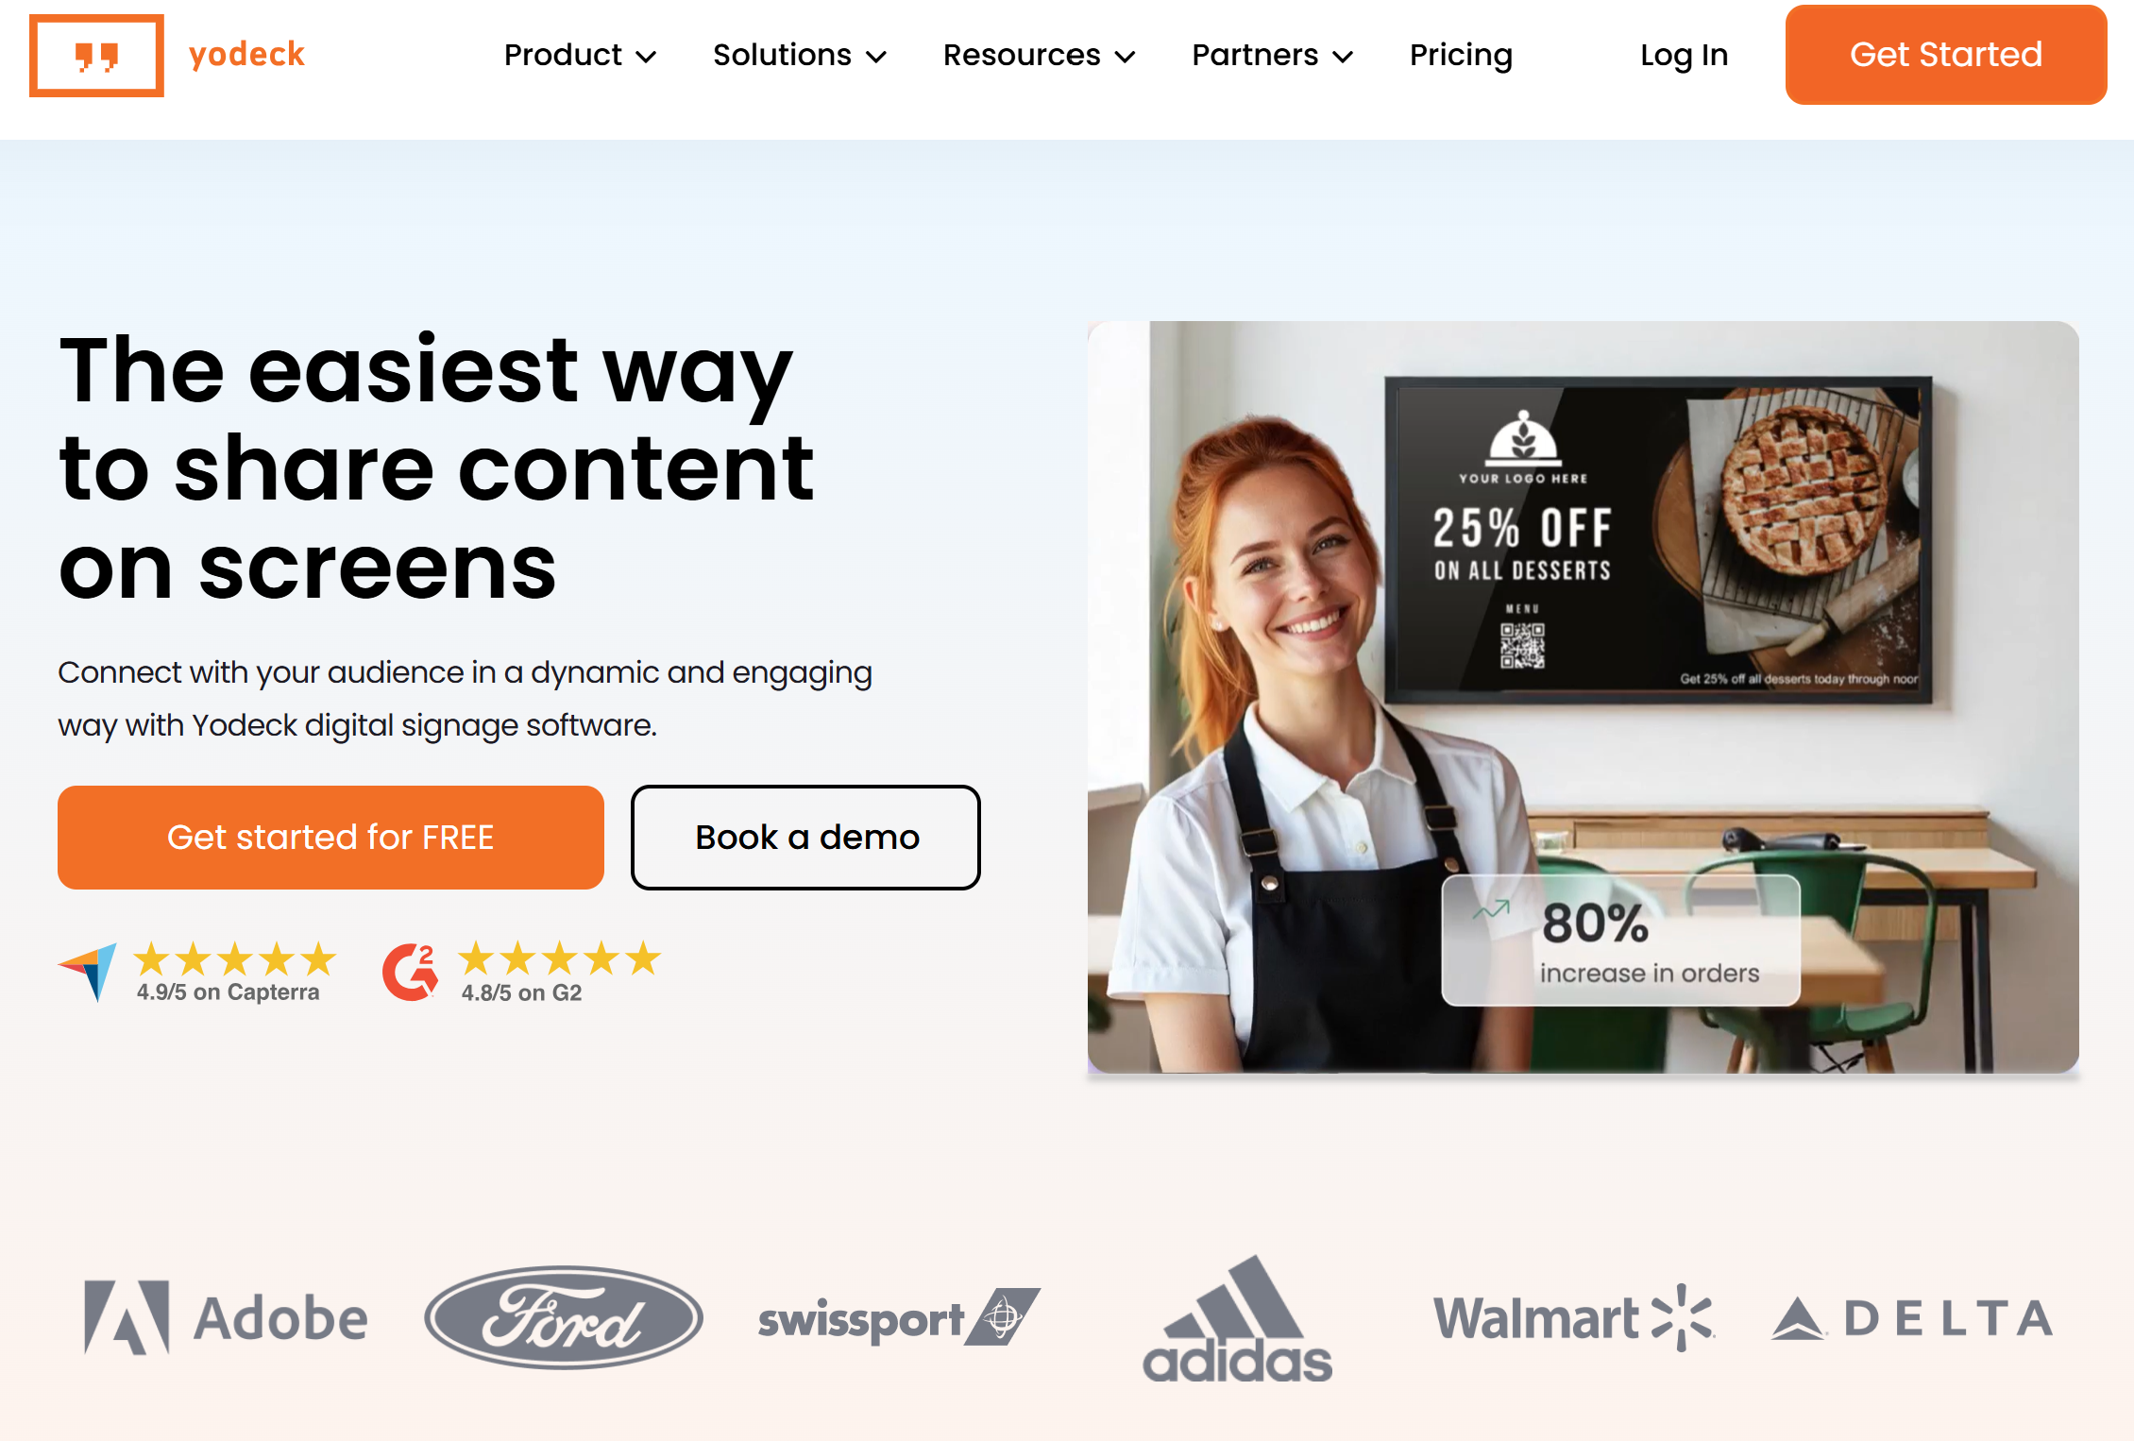Viewport: 2134px width, 1441px height.
Task: Click the Book a demo button
Action: pos(805,838)
